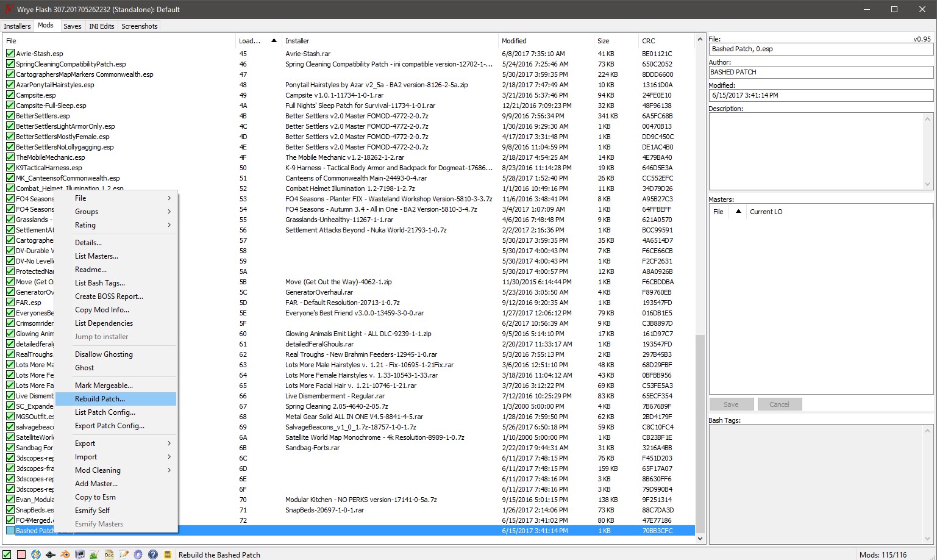
Task: Select Add Master... from the menu
Action: (116, 484)
